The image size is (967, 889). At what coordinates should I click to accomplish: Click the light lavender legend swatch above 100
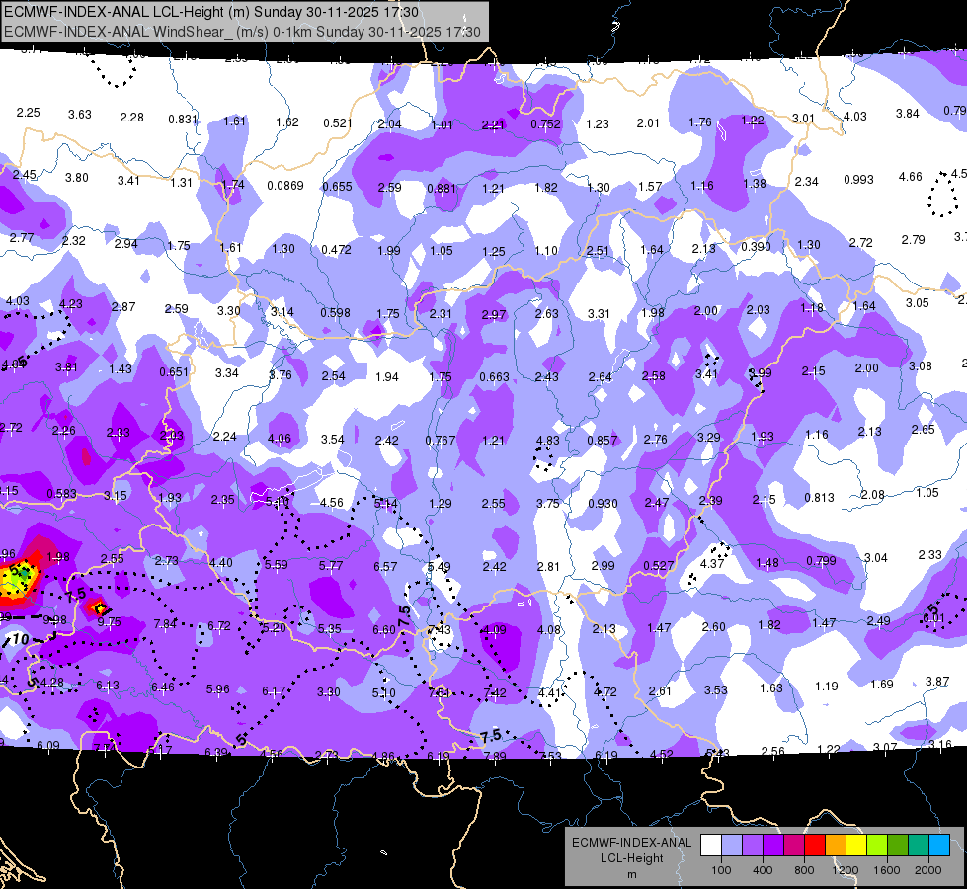(x=732, y=846)
